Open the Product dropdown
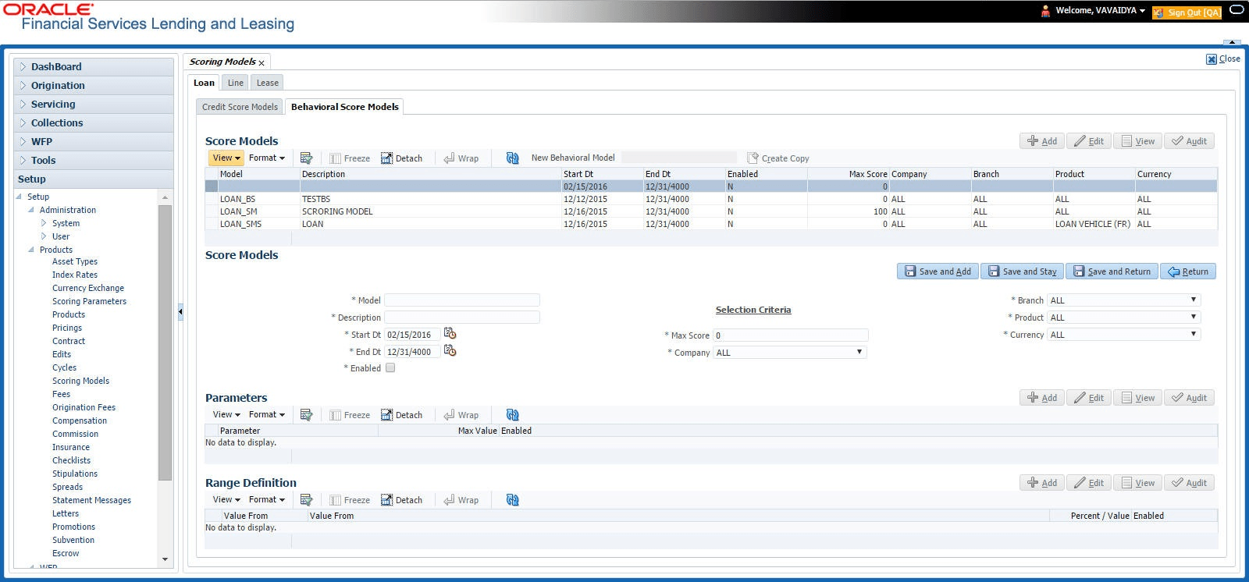1249x582 pixels. [x=1124, y=318]
